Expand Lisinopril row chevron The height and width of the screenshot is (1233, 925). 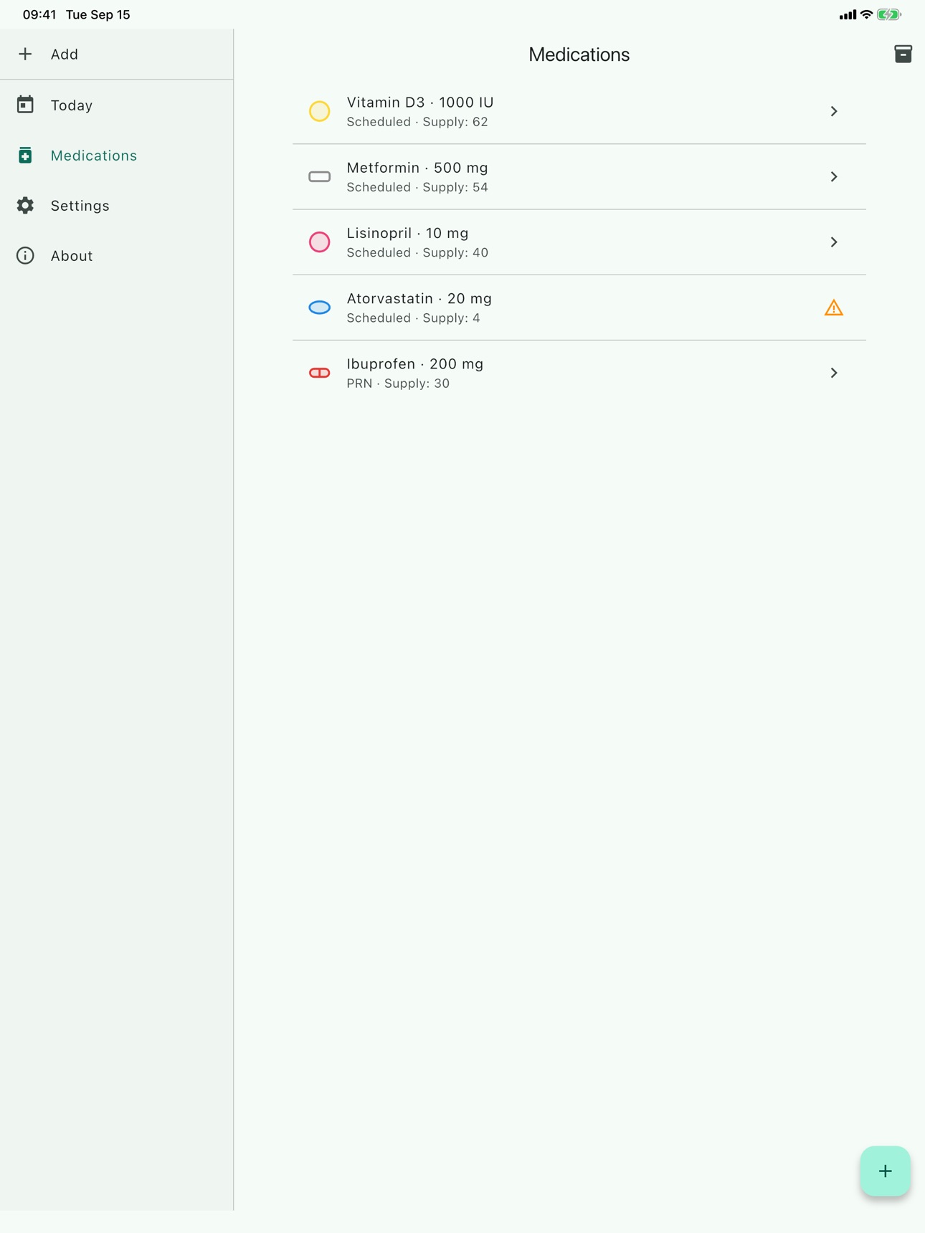pos(833,242)
